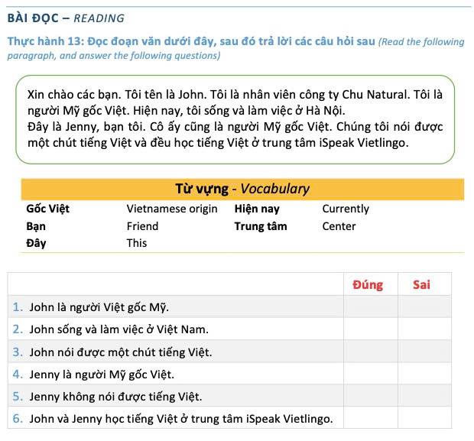Screen dimensions: 474x441
Task: Click the Từ vựng - Vocabulary banner
Action: coord(242,190)
